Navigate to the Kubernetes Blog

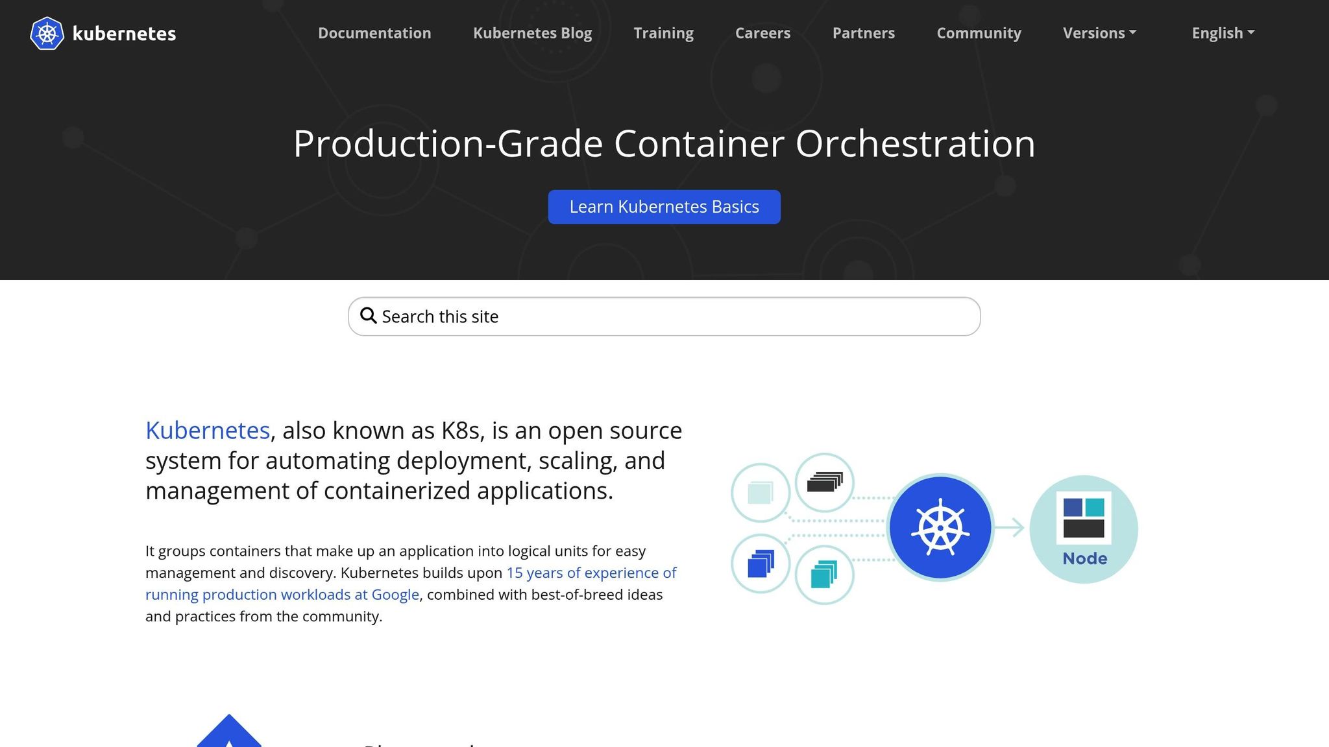point(532,32)
